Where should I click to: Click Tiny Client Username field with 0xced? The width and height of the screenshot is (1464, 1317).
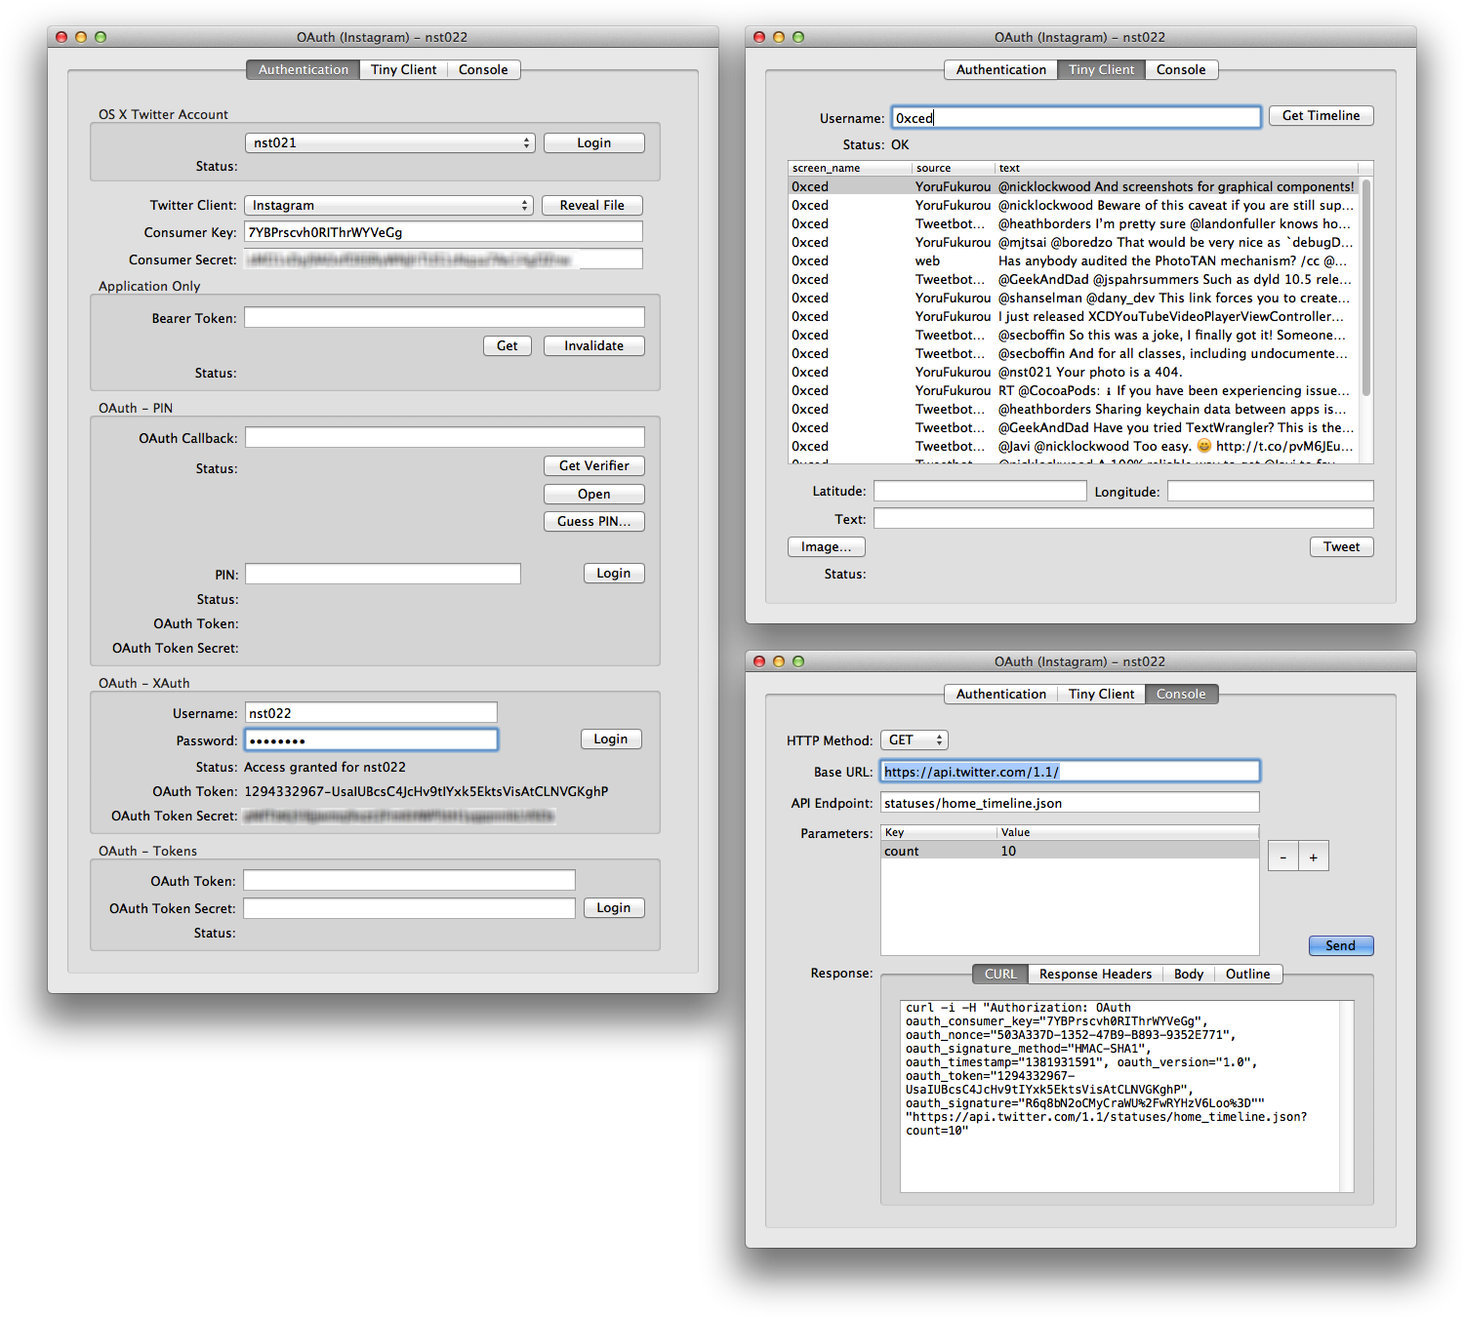pyautogui.click(x=1076, y=117)
